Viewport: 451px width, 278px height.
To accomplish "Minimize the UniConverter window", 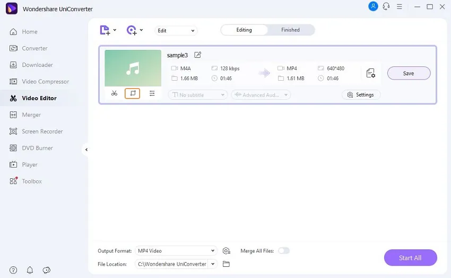I will pyautogui.click(x=417, y=6).
